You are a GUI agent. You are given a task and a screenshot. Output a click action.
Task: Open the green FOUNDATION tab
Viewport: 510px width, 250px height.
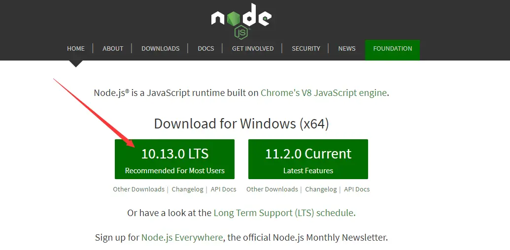point(393,50)
